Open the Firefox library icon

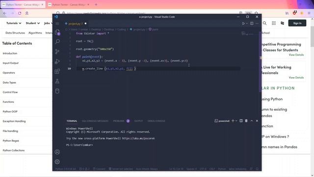pyautogui.click(x=287, y=13)
